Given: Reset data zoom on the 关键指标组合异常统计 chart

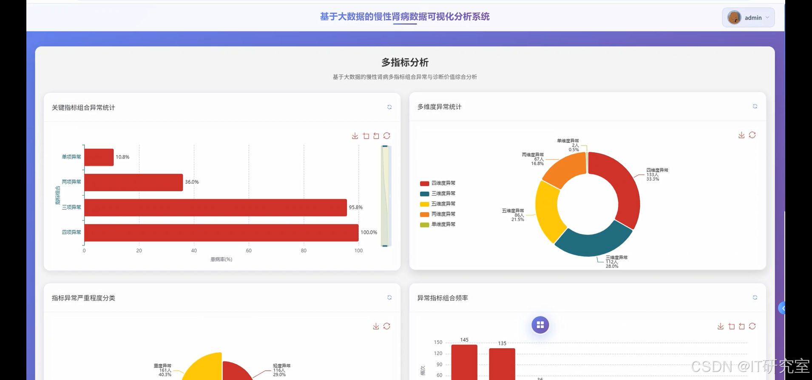Looking at the screenshot, I should click(x=376, y=136).
